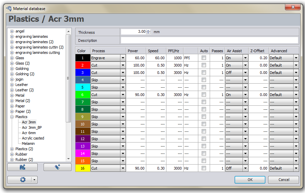Open Process dropdown for color 16
305x193 pixels.
pos(123,168)
